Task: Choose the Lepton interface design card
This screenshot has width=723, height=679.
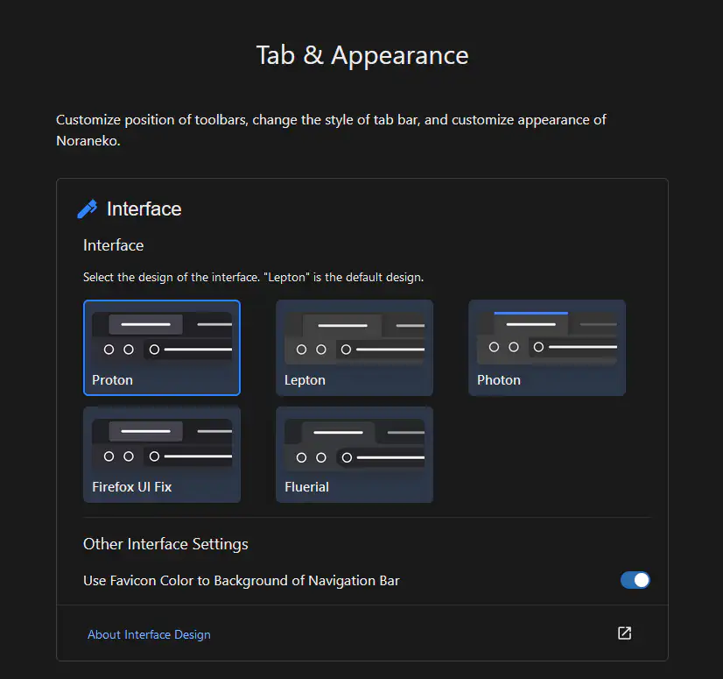Action: coord(354,348)
